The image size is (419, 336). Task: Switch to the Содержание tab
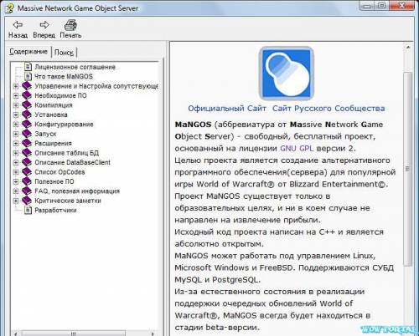28,52
